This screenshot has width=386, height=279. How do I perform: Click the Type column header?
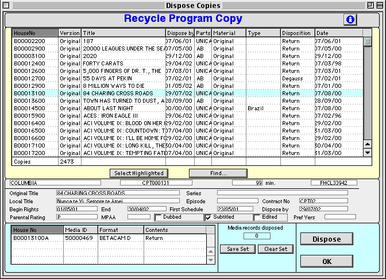click(x=264, y=33)
